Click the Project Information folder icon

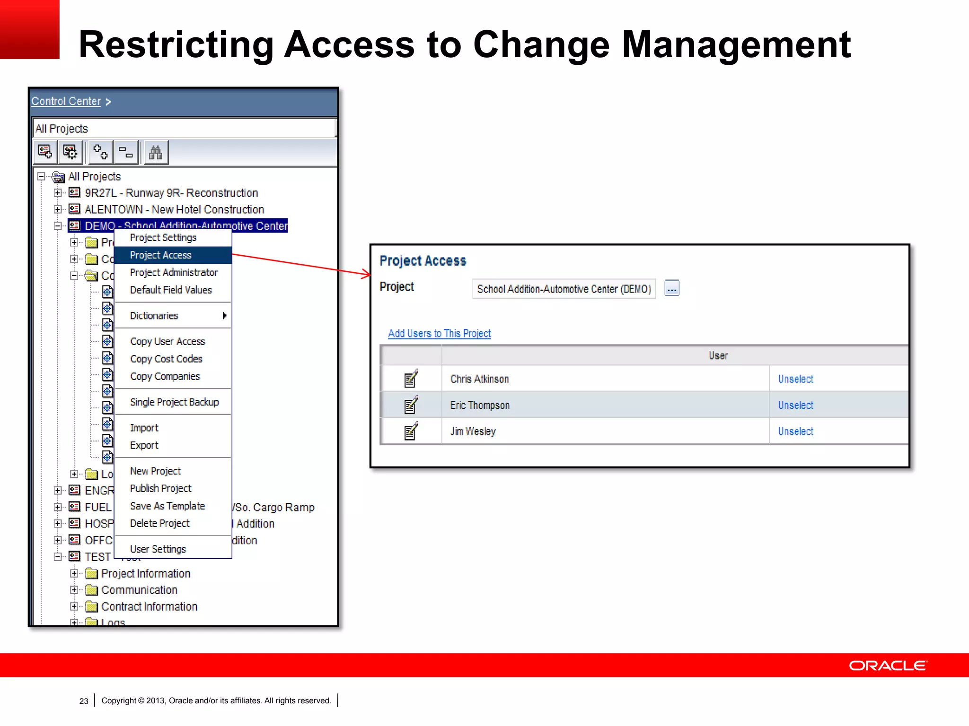[92, 574]
